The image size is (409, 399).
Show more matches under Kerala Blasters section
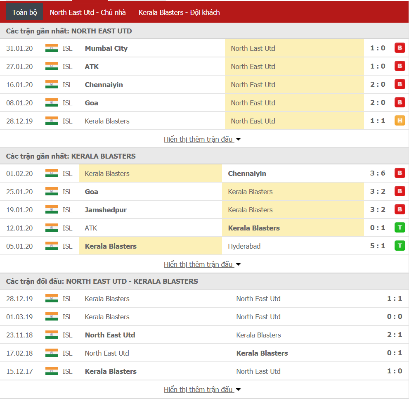tap(202, 264)
